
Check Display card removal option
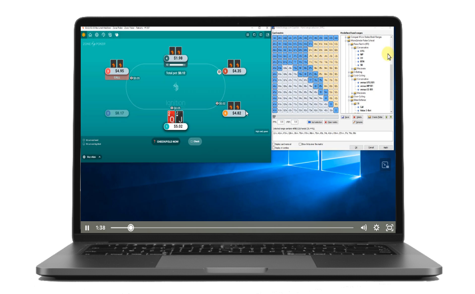pyautogui.click(x=274, y=144)
